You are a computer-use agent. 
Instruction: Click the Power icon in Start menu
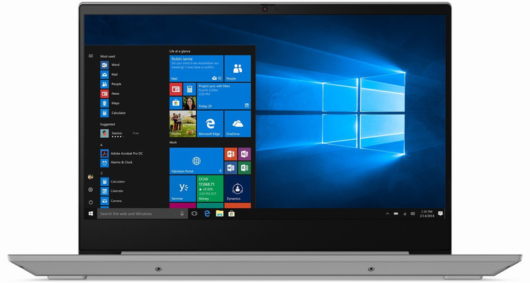pyautogui.click(x=91, y=201)
